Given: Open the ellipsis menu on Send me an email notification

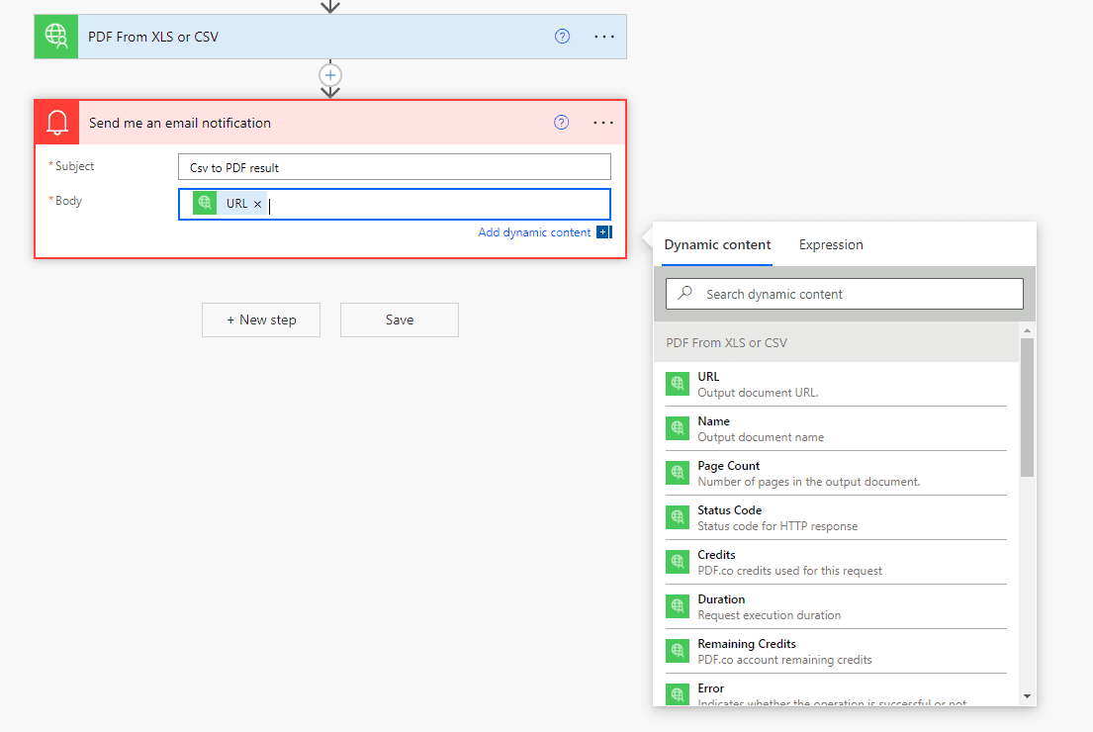Looking at the screenshot, I should 603,122.
